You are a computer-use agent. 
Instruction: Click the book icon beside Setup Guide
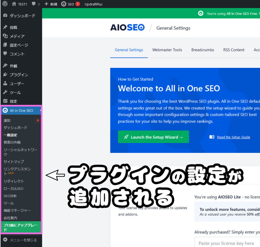tap(212, 137)
